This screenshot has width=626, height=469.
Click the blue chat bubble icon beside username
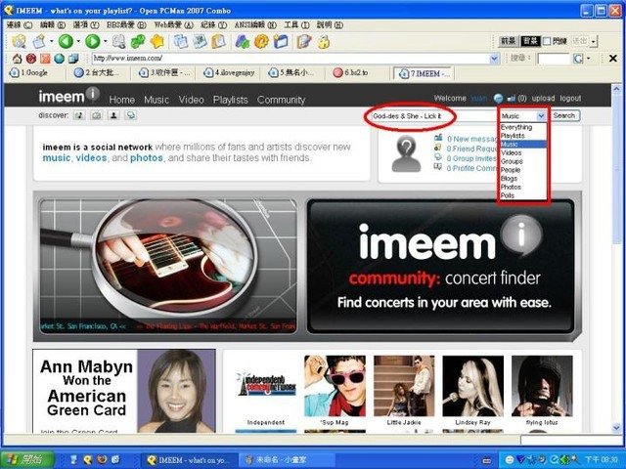coord(498,98)
